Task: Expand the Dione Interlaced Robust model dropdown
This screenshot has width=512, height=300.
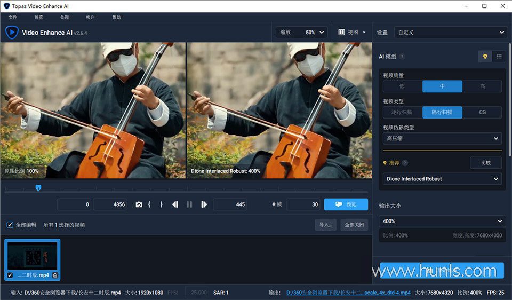Action: (x=442, y=179)
